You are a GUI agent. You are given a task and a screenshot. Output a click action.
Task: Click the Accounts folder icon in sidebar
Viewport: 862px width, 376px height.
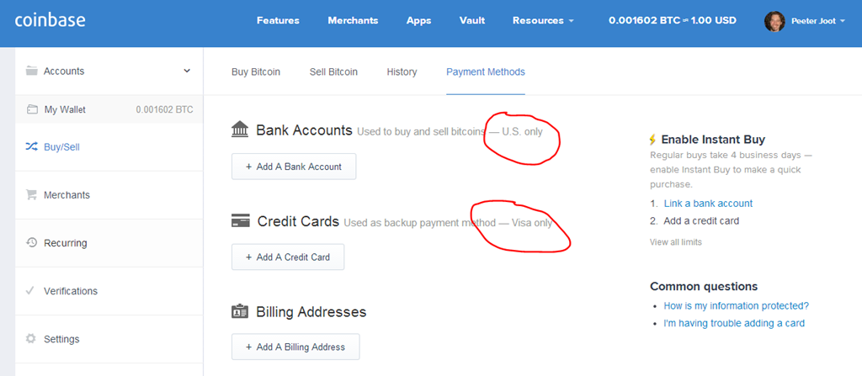click(x=32, y=71)
